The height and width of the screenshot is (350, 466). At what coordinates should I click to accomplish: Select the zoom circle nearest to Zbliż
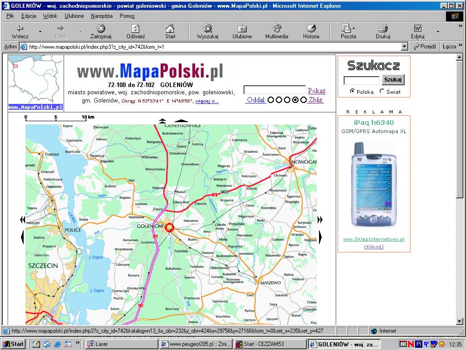[x=304, y=100]
